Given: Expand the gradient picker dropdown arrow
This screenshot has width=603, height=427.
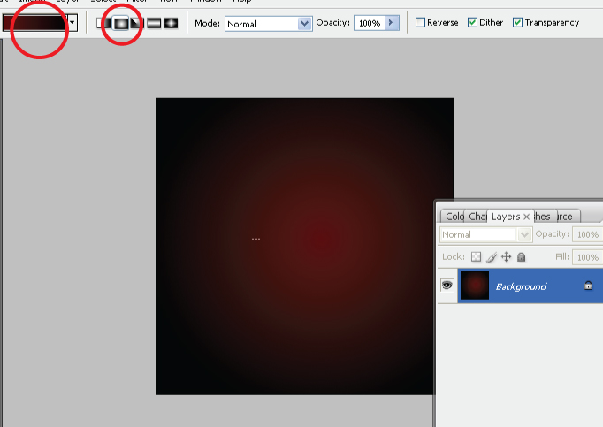Looking at the screenshot, I should coord(73,23).
